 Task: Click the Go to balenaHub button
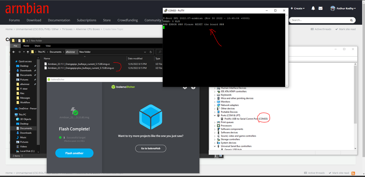pos(151,148)
